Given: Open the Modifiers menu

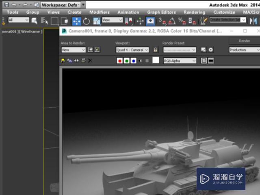Looking at the screenshot, I should [99, 12].
